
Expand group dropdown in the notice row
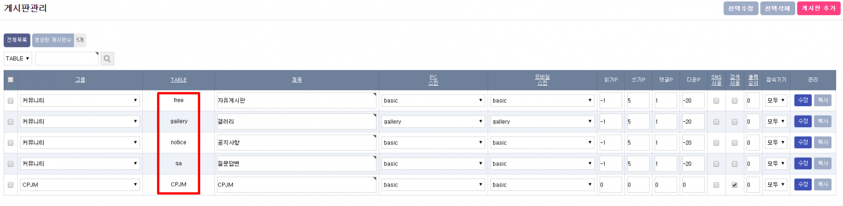click(x=80, y=142)
